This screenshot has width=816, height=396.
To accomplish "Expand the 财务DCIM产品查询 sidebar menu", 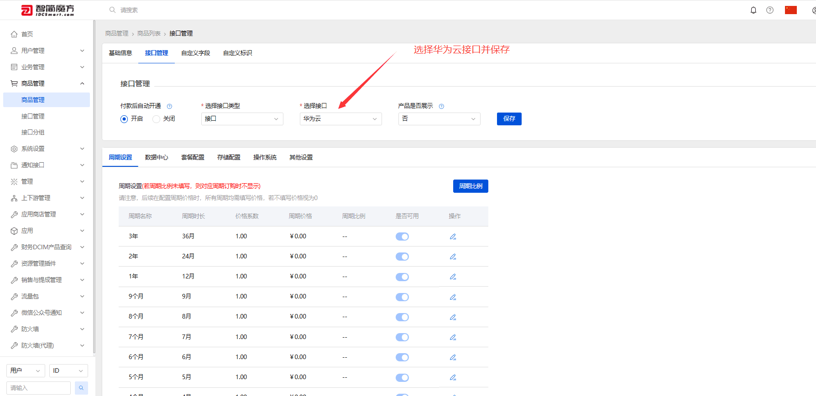I will 47,247.
